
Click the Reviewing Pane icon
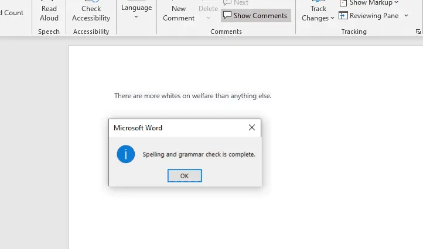click(343, 16)
